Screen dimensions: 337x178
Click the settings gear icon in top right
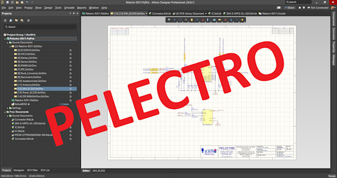pyautogui.click(x=304, y=7)
